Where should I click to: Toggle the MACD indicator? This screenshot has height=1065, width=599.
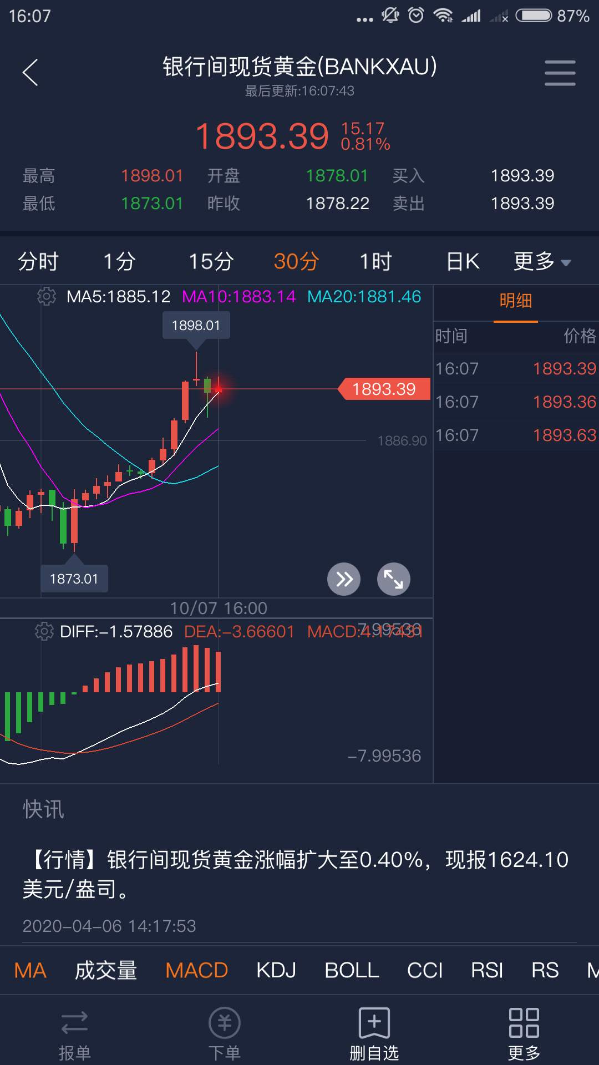click(x=196, y=971)
